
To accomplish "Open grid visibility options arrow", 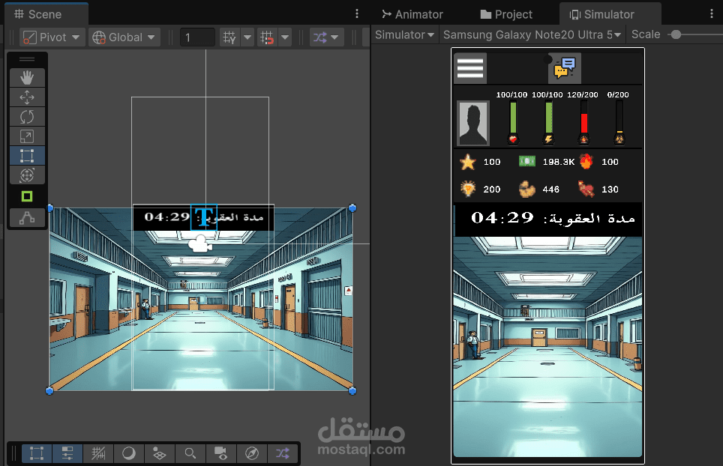I will tap(247, 37).
